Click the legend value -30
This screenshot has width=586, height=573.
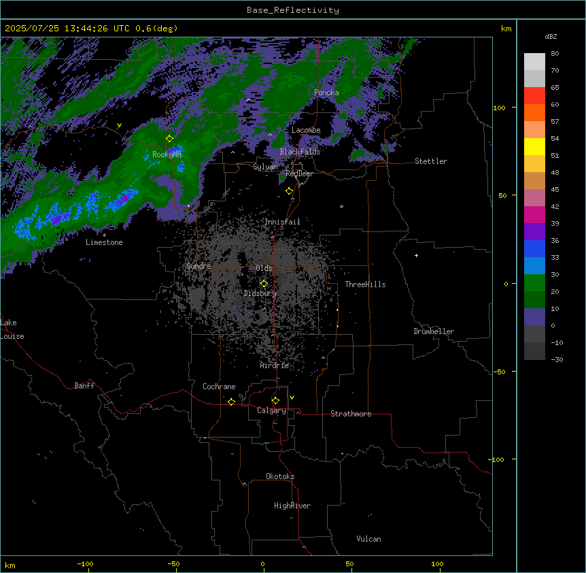coord(557,359)
